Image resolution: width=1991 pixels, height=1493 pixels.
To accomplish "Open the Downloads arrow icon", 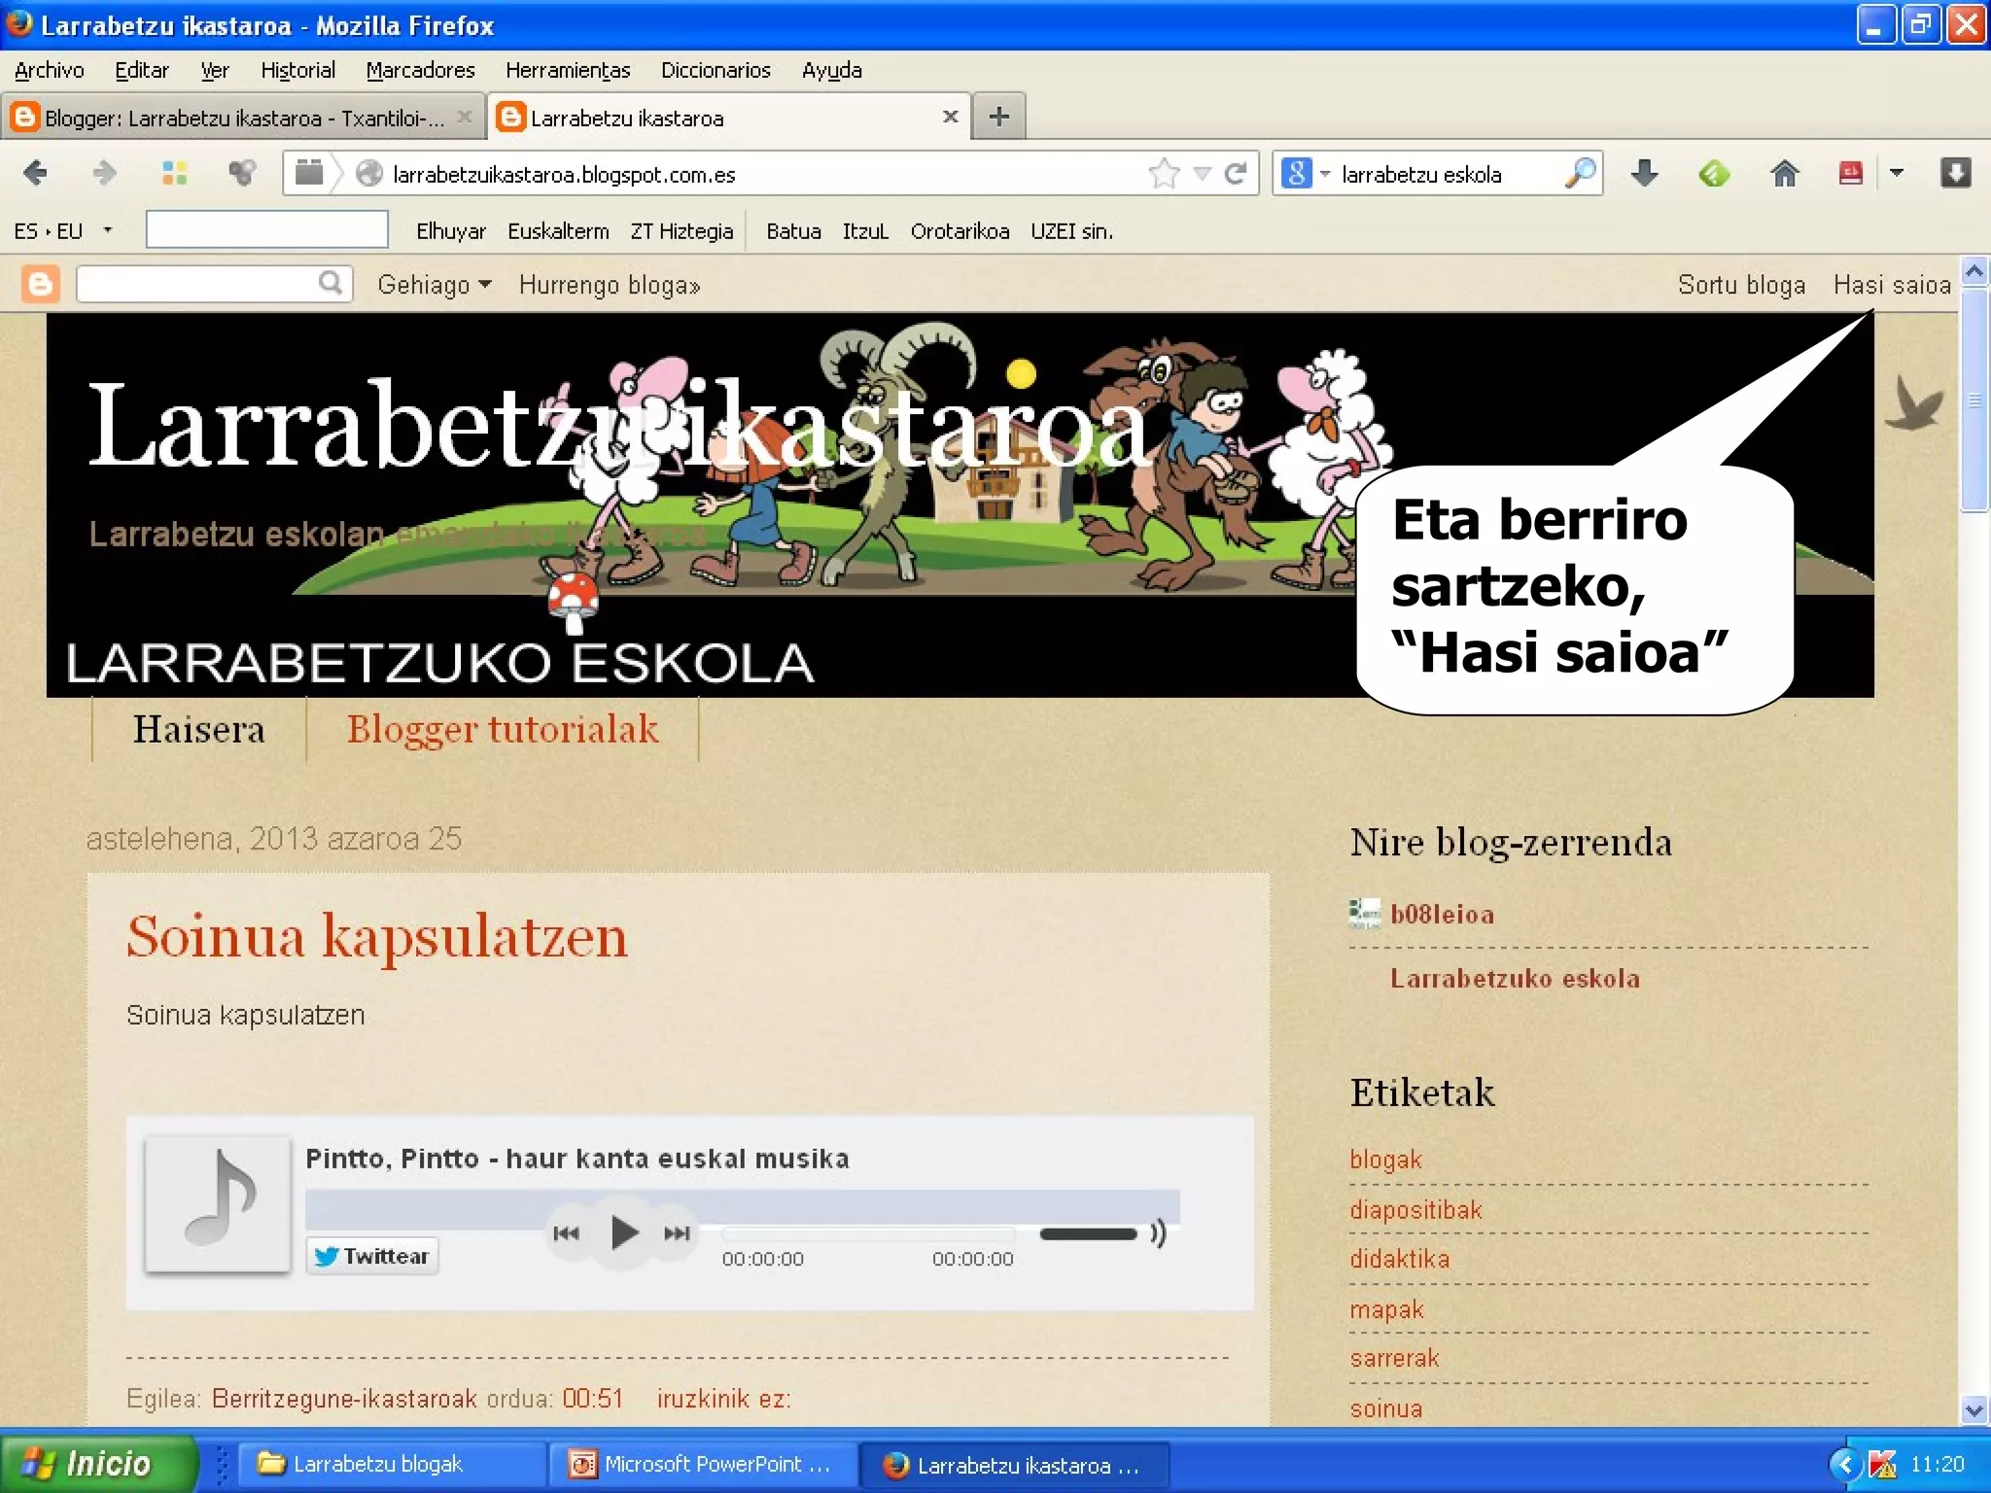I will 1644,174.
